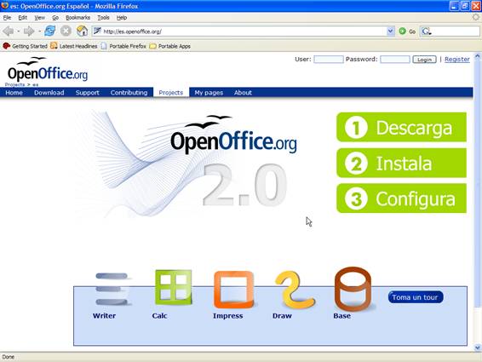This screenshot has height=362, width=482.
Task: Select the Contributing navigation tab
Action: (x=129, y=93)
